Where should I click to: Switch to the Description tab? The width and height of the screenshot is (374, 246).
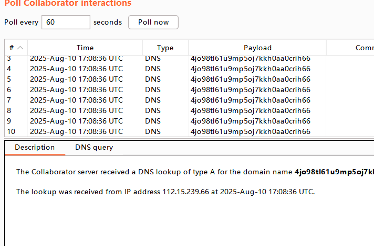click(x=35, y=148)
